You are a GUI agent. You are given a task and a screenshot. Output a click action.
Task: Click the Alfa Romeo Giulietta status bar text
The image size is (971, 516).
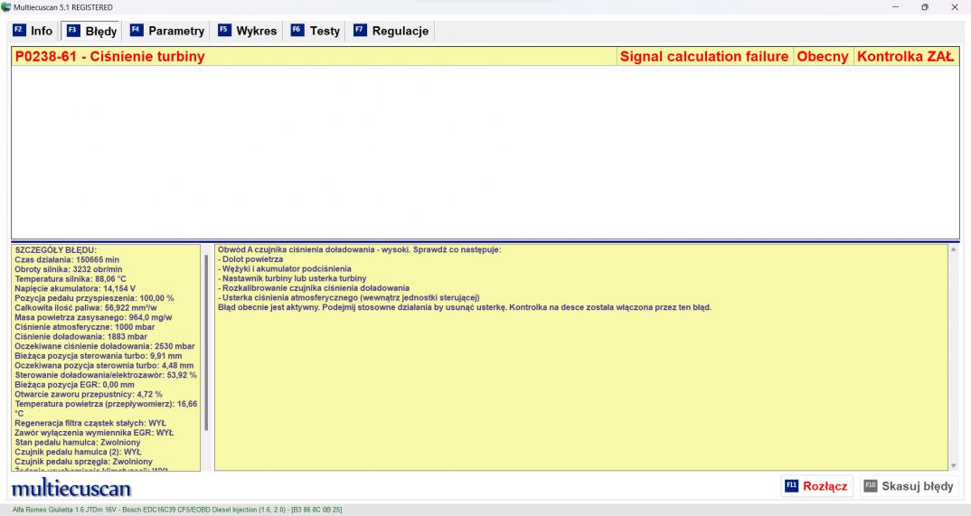[177, 510]
